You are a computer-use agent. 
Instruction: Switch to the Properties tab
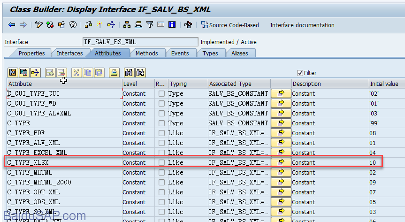pyautogui.click(x=31, y=53)
